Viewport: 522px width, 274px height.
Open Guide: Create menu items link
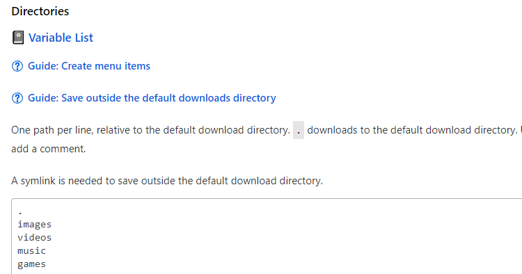(x=89, y=66)
